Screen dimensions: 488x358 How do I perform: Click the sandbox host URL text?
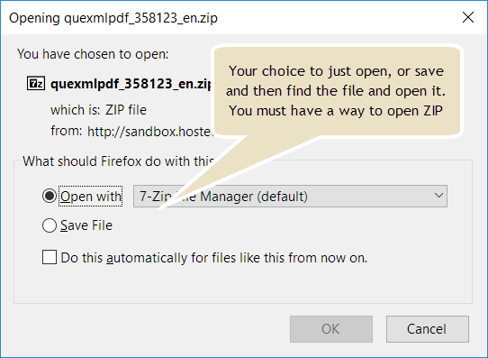[x=150, y=132]
